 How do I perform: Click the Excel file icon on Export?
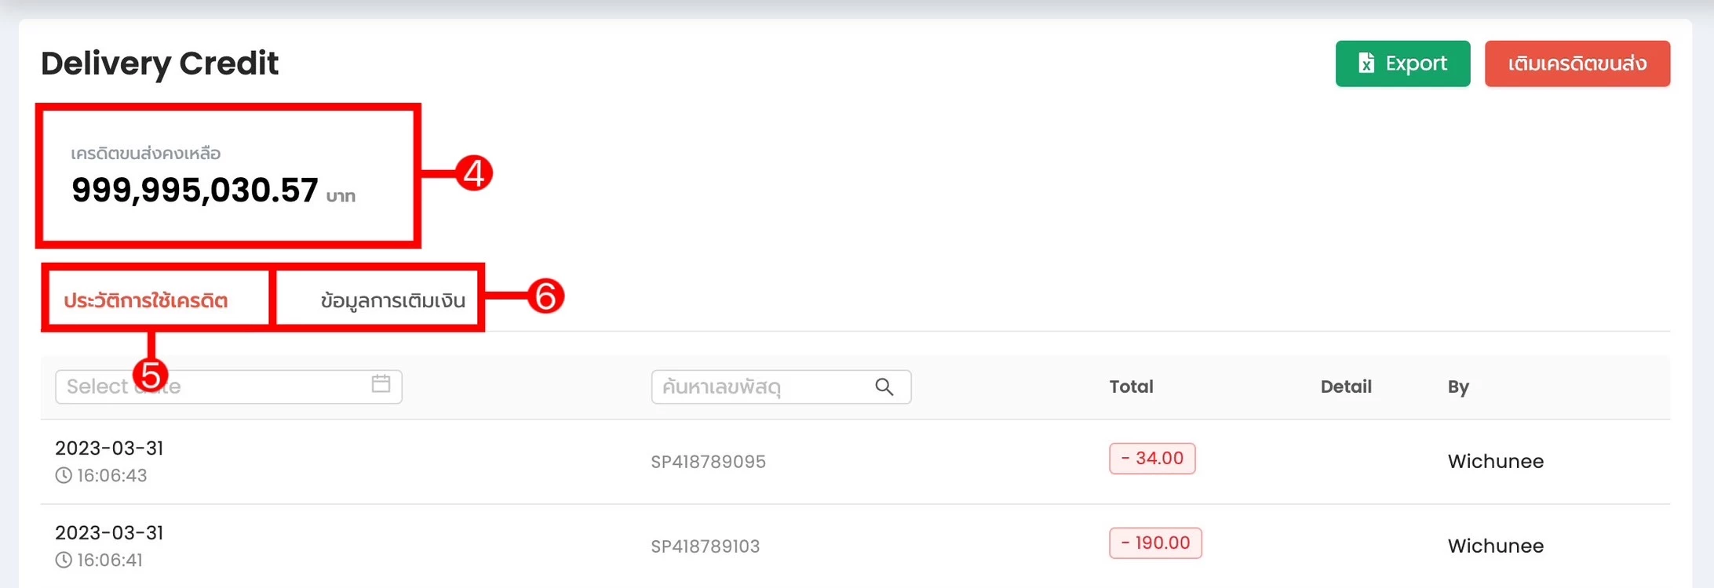point(1366,64)
